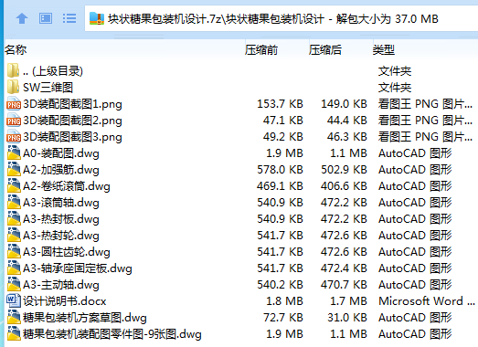The image size is (478, 347).
Task: Click the DWG icon of A3-热封板.dwg
Action: coord(14,218)
